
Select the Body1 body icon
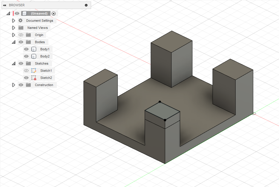(33, 49)
